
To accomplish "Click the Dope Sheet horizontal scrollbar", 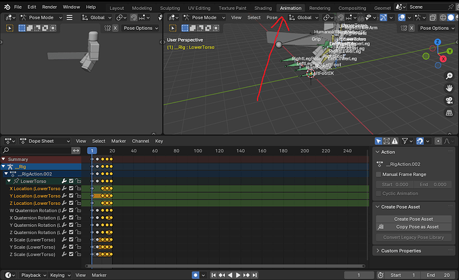I will [x=225, y=266].
